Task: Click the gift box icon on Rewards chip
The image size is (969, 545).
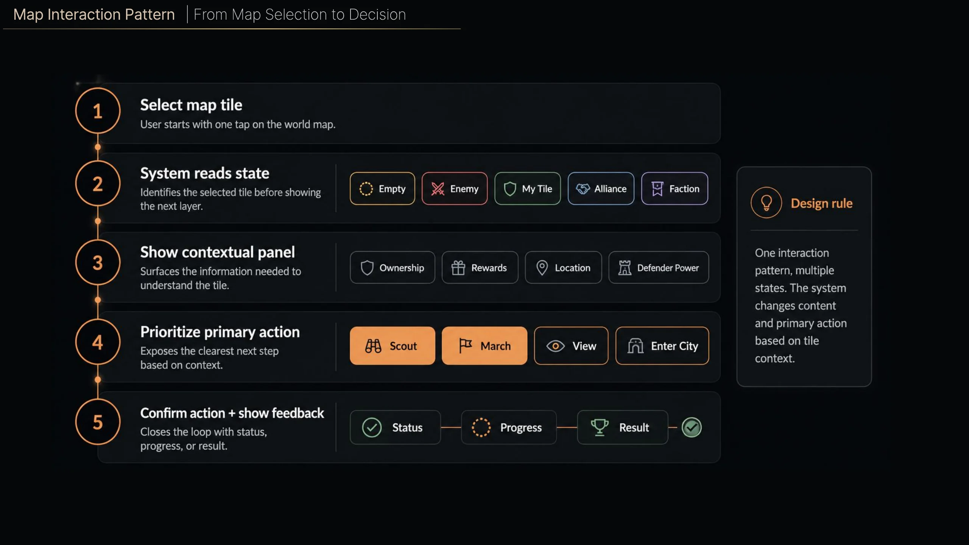Action: pyautogui.click(x=458, y=268)
